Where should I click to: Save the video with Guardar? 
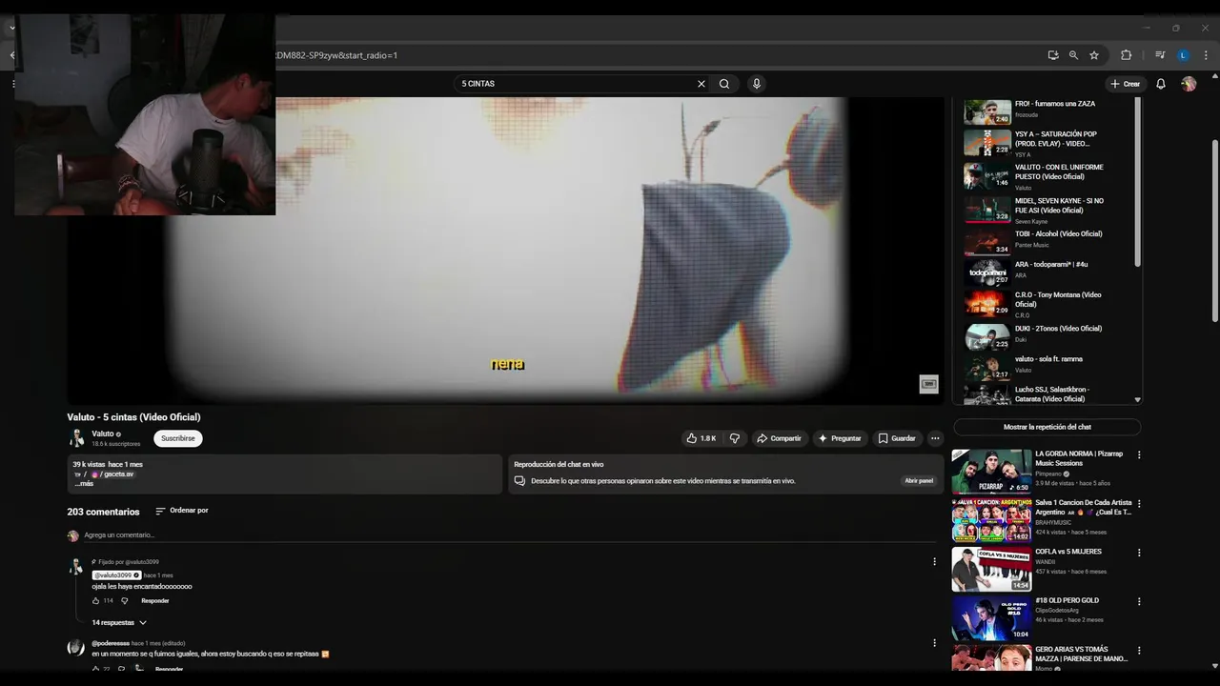tap(897, 438)
